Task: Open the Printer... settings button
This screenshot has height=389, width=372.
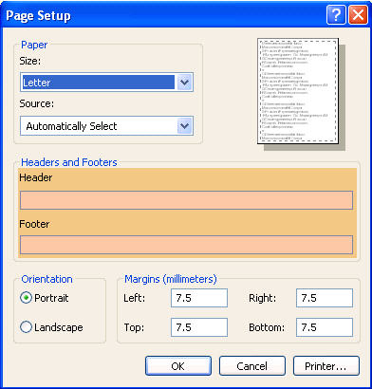Action: [326, 366]
